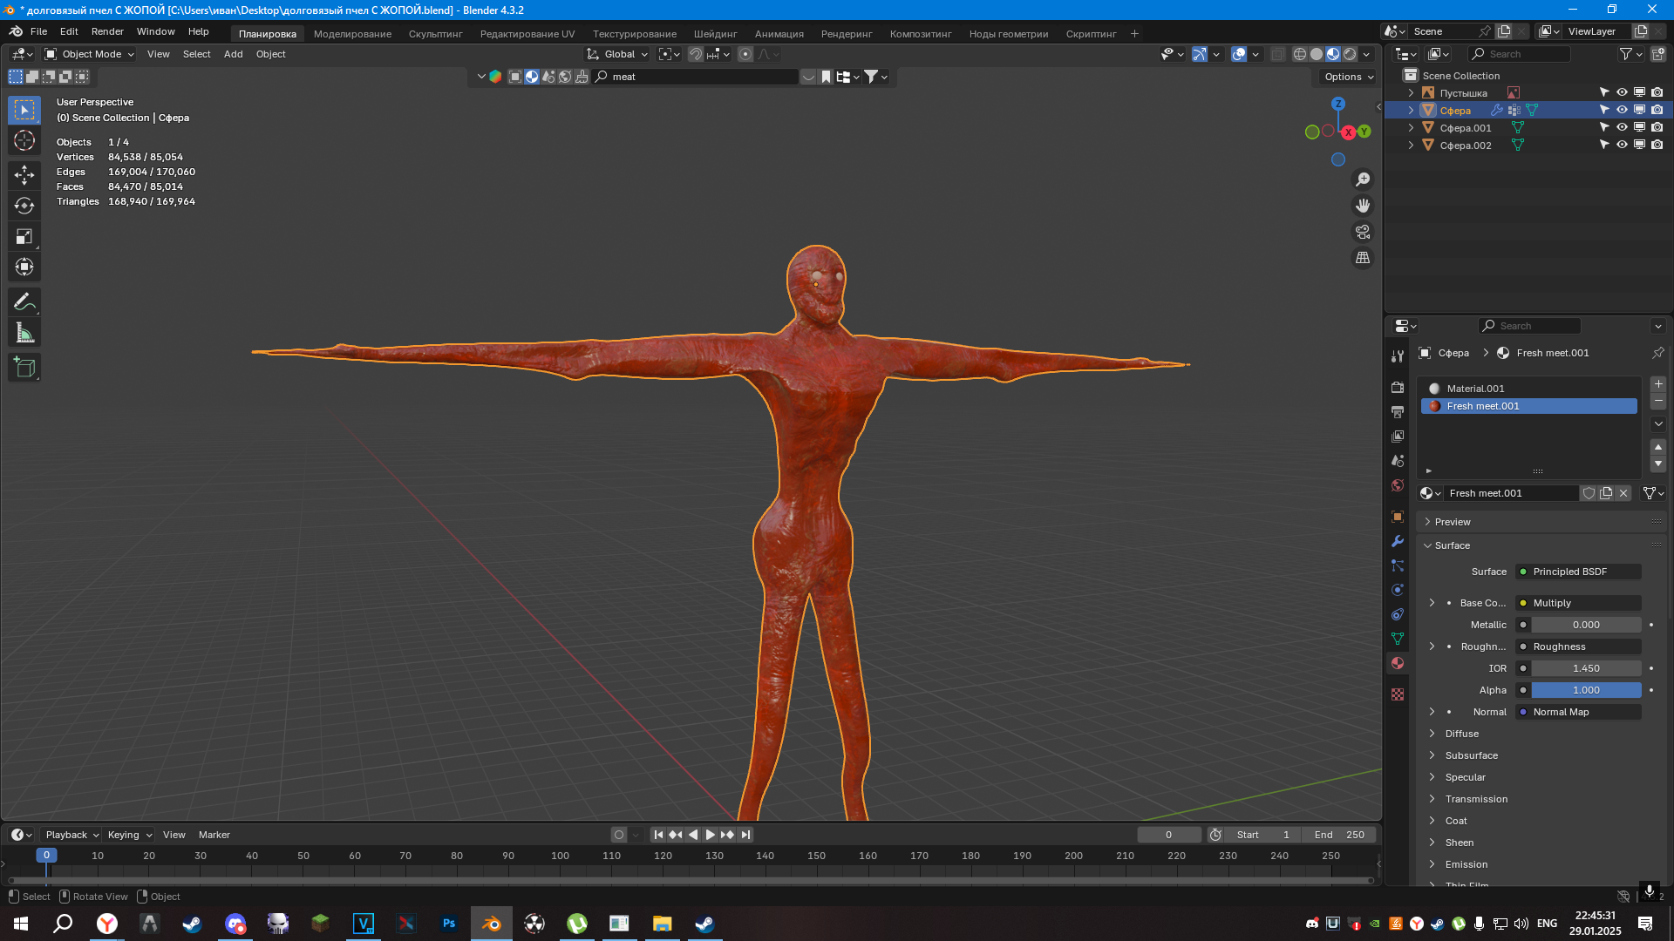Open the Modifiers wrench properties tab

click(1398, 541)
